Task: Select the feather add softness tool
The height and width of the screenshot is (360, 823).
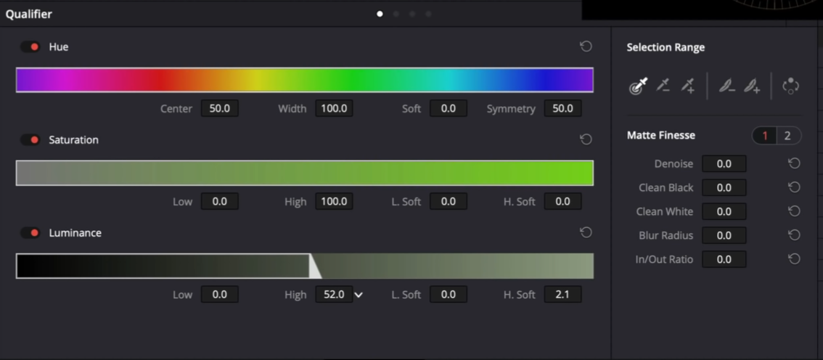Action: pyautogui.click(x=752, y=86)
